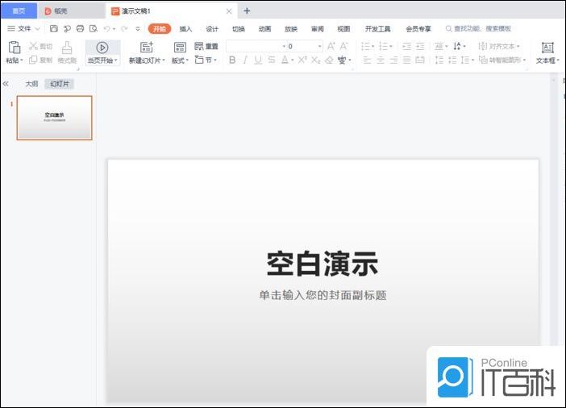
Task: Open the 对齐文本 (Align Text) dropdown
Action: tap(499, 46)
